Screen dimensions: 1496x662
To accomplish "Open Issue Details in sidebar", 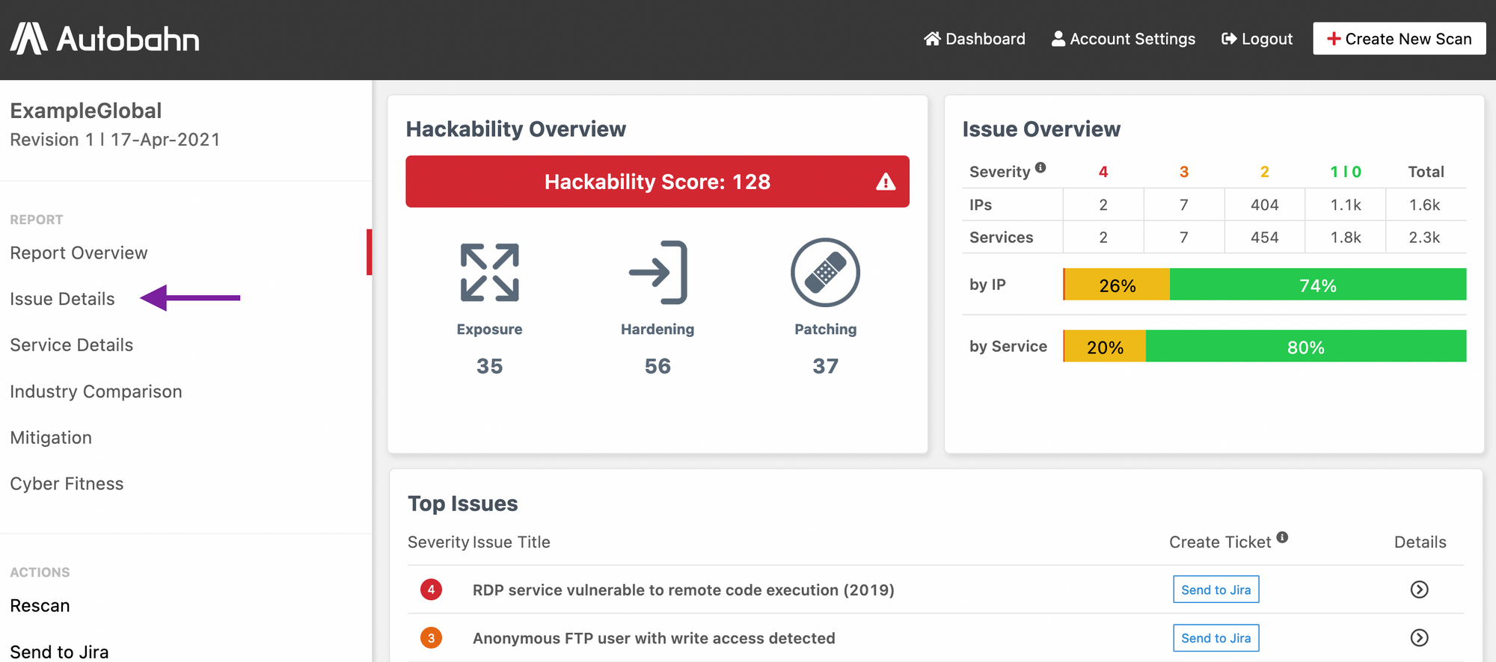I will tap(62, 299).
